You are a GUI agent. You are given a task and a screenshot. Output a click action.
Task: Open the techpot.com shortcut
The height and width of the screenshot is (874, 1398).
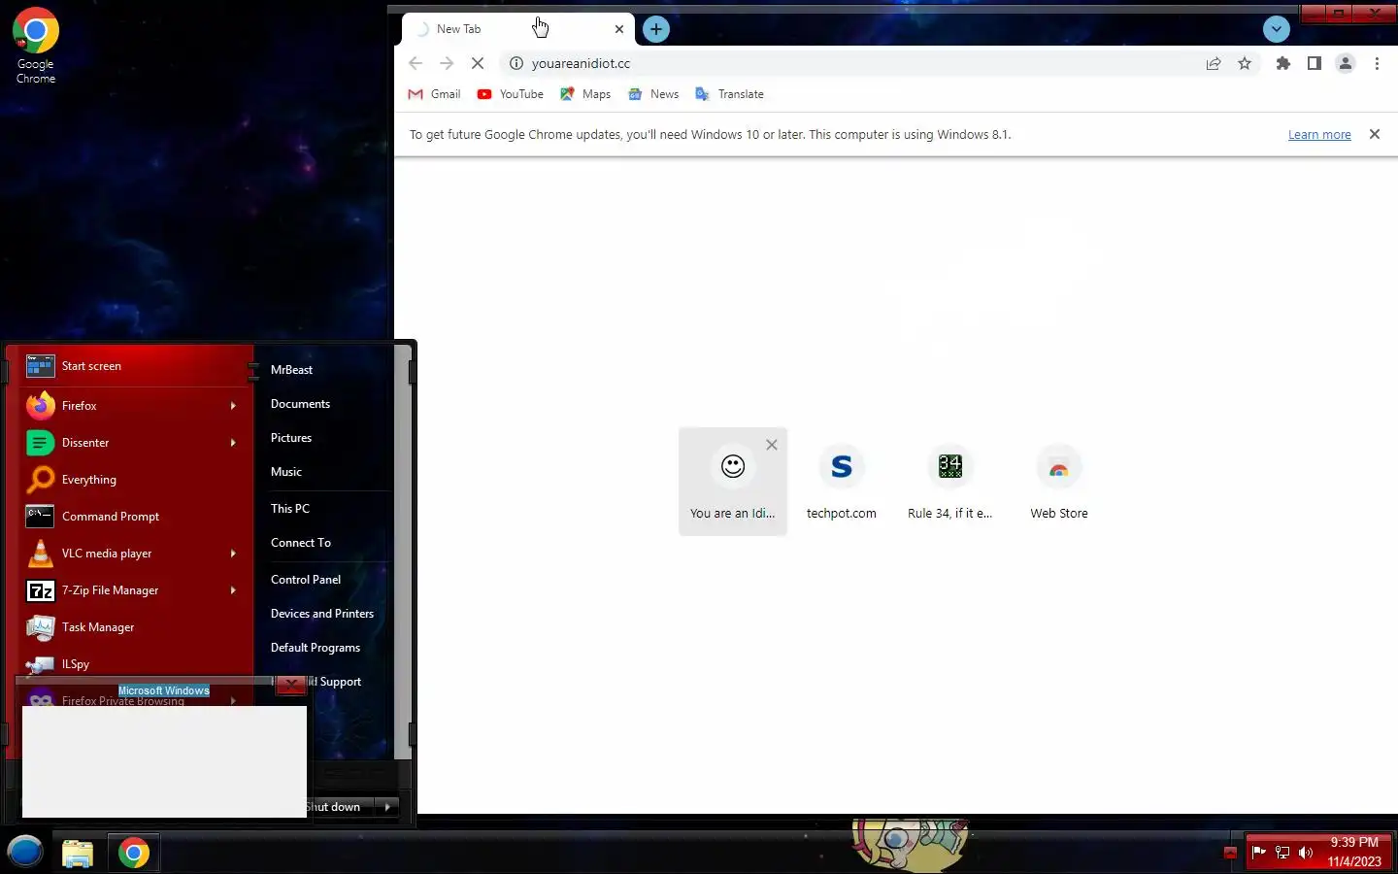[x=842, y=481]
